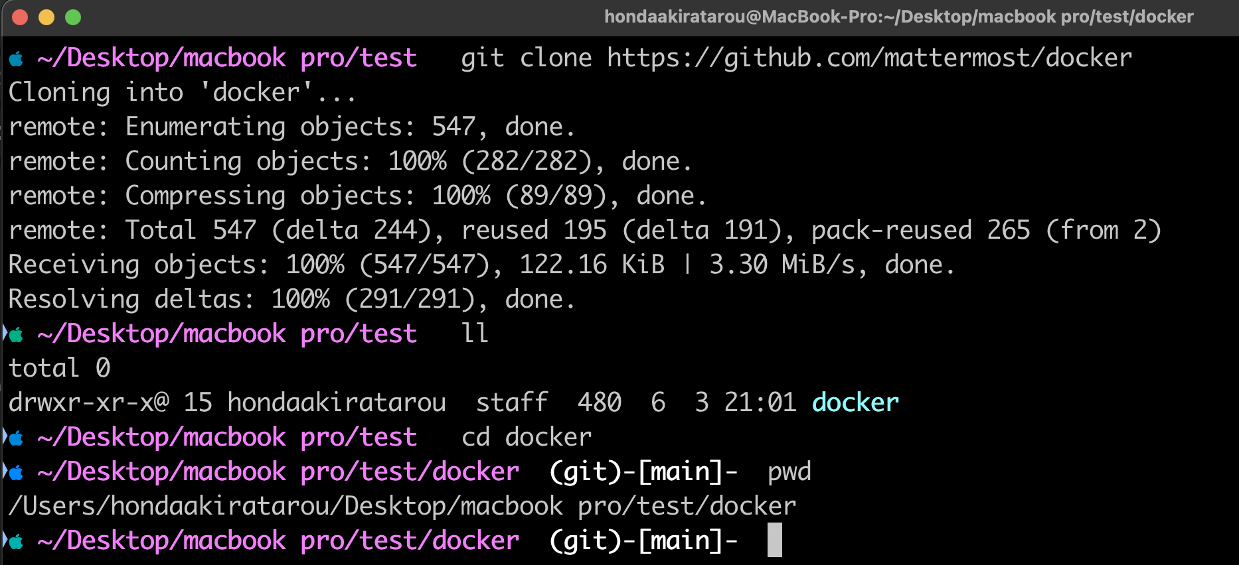Click the apple icon next to the pwd prompt

[16, 472]
